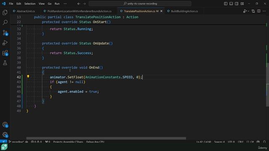Image resolution: width=269 pixels, height=151 pixels.
Task: Click Status.Success on line 37
Action: [x=77, y=53]
